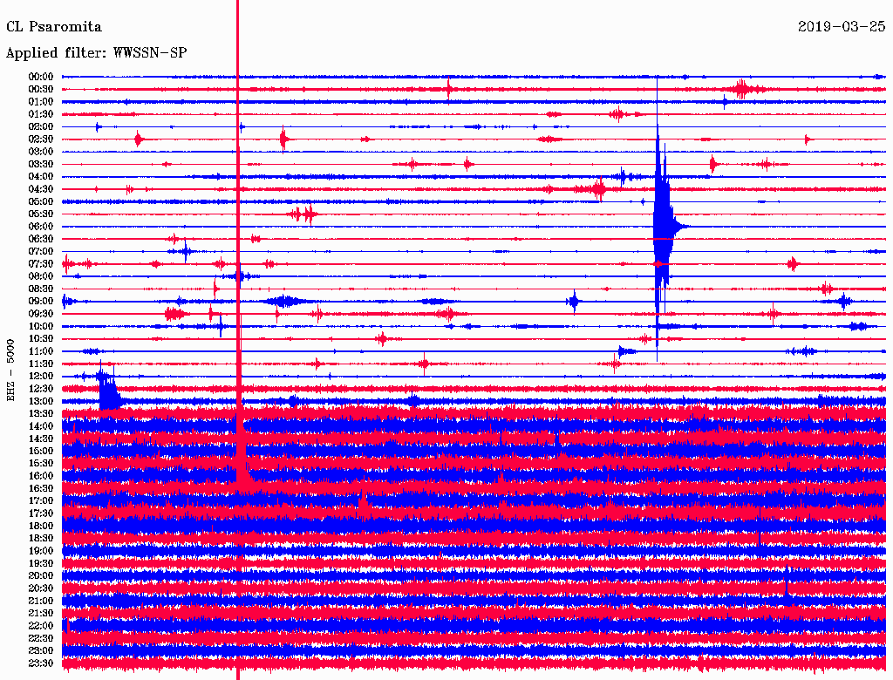The image size is (893, 680).
Task: Select the 19:30 time label
Action: click(41, 564)
